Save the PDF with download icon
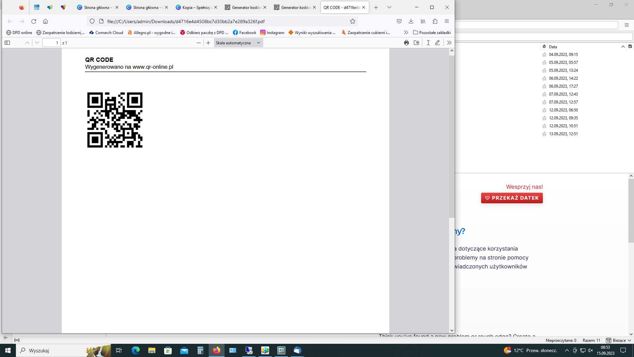 [x=416, y=43]
